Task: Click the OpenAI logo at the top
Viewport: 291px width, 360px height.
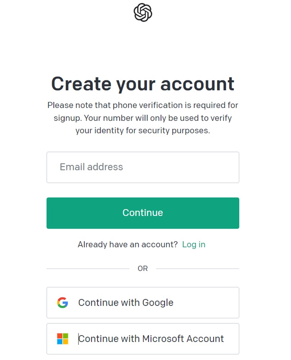Action: [x=143, y=13]
